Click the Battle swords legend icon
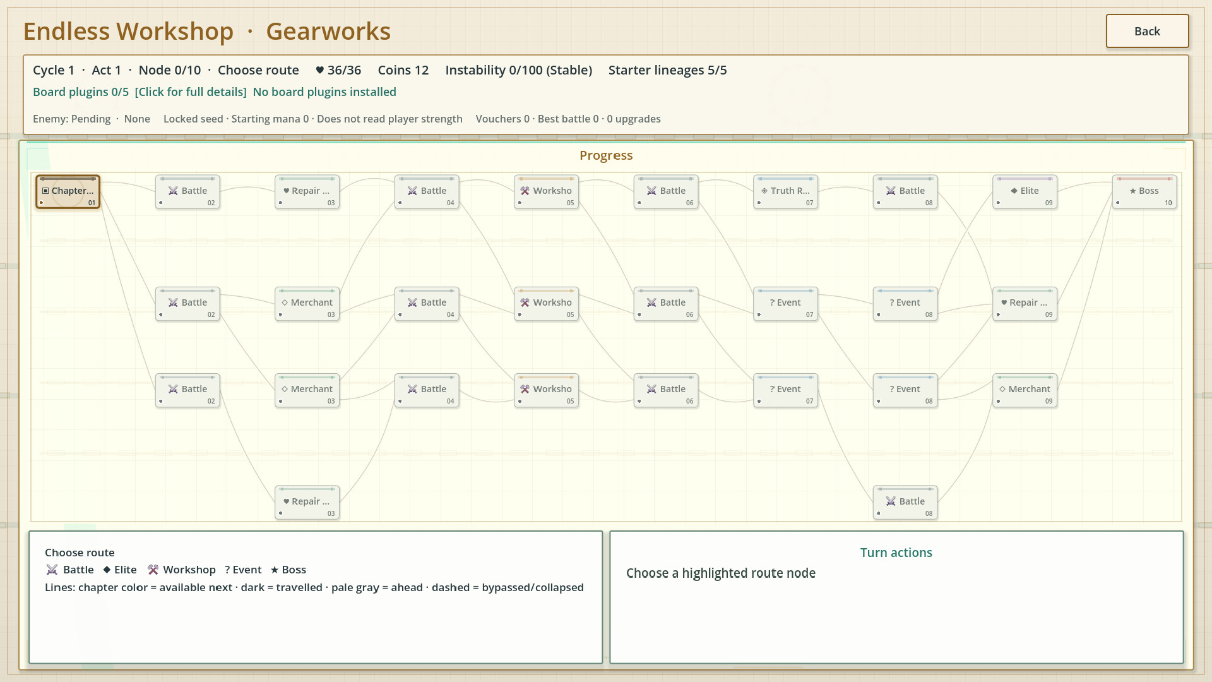Screen dimensions: 1212x682 coord(52,570)
